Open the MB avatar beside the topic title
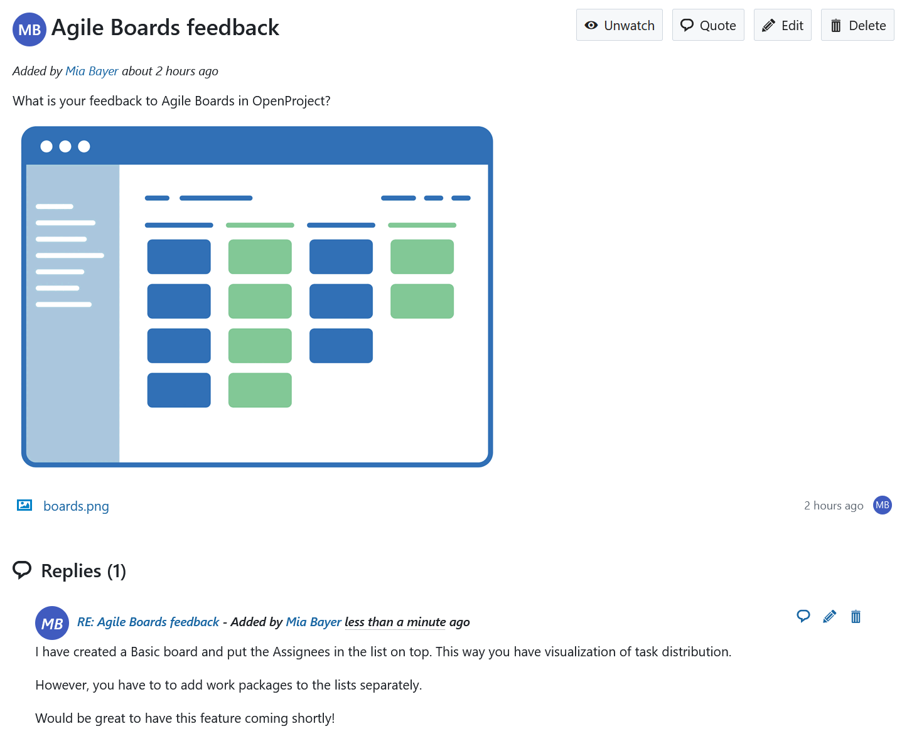Image resolution: width=902 pixels, height=746 pixels. 30,29
